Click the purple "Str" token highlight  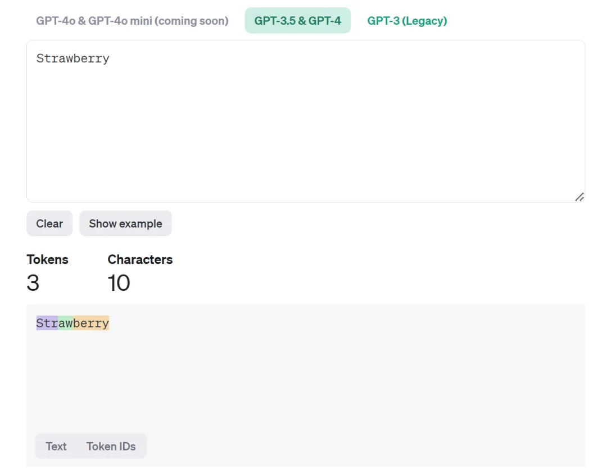(47, 323)
